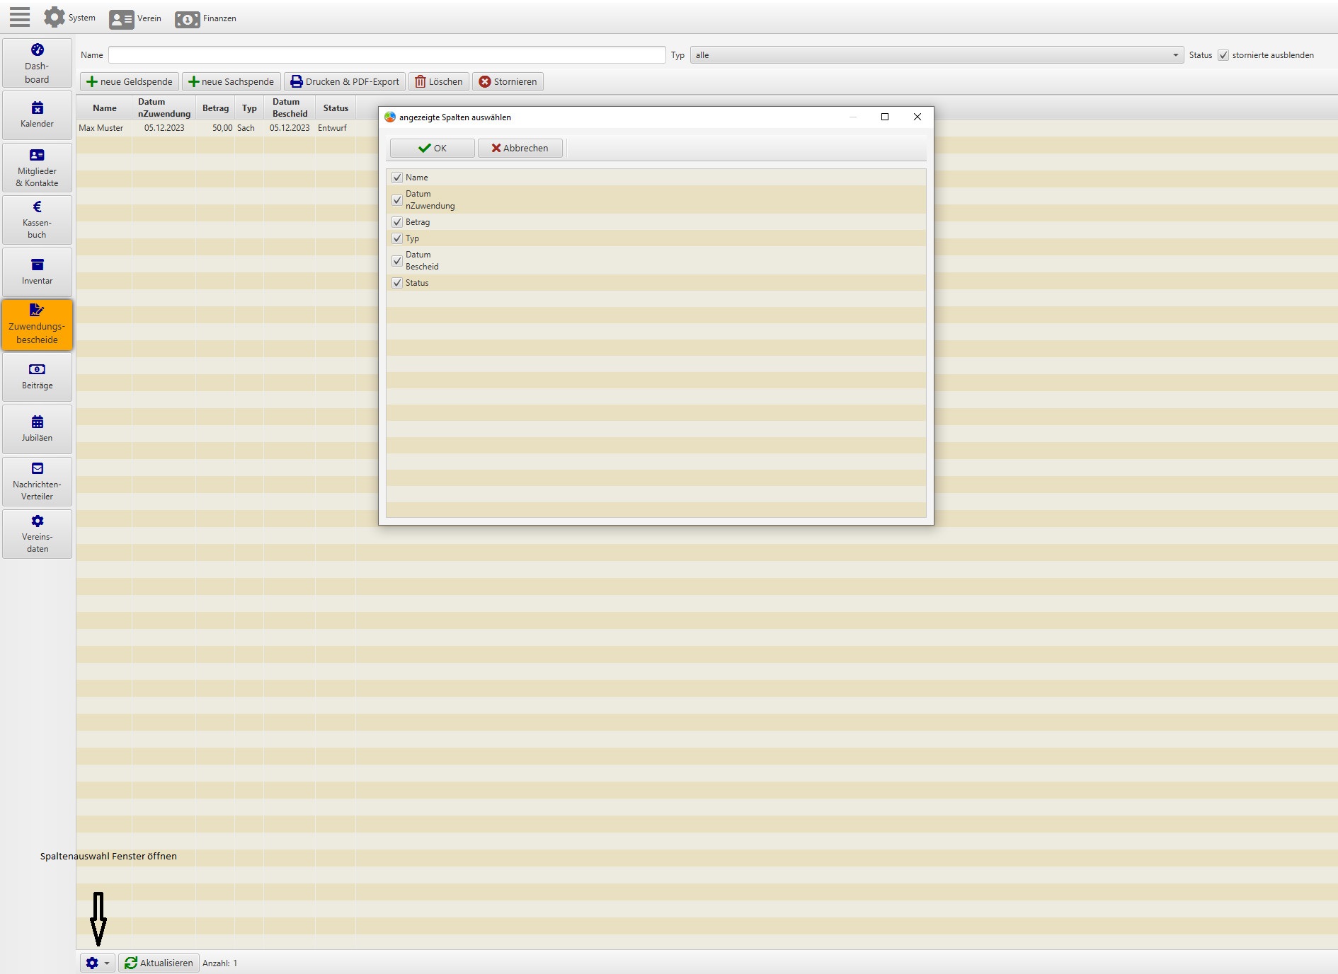
Task: Click the Aktualisieren refresh button
Action: coord(159,963)
